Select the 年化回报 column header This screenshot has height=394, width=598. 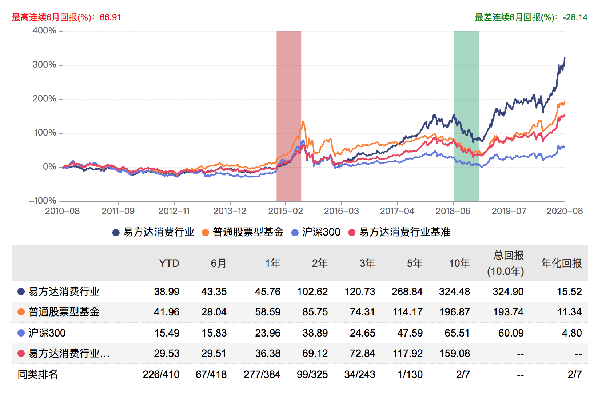coord(561,263)
